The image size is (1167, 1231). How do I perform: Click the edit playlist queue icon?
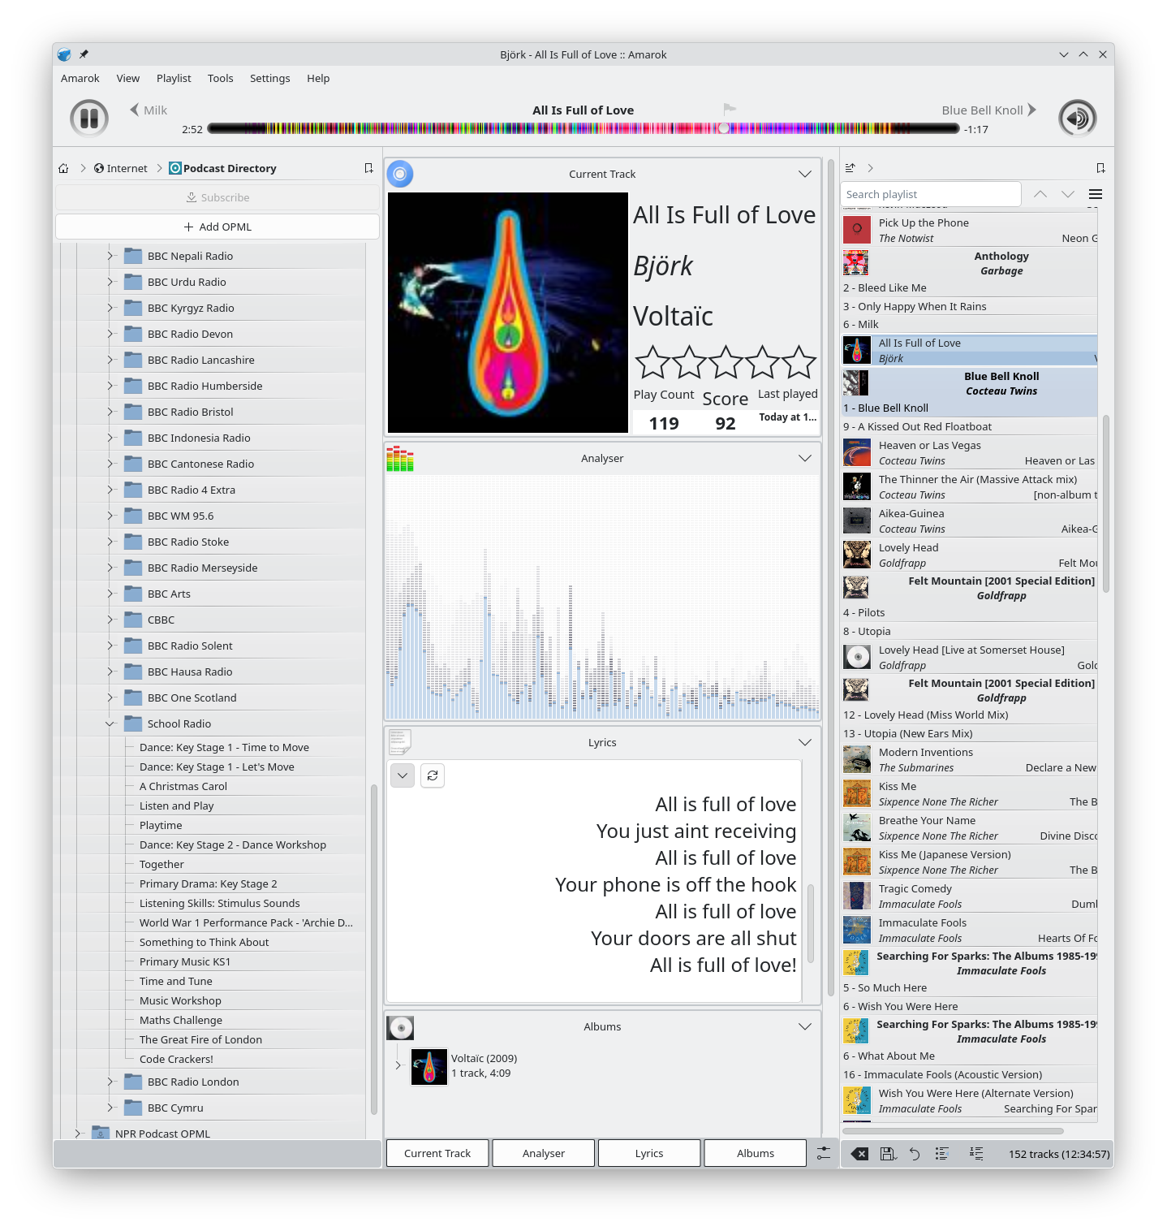[976, 1153]
